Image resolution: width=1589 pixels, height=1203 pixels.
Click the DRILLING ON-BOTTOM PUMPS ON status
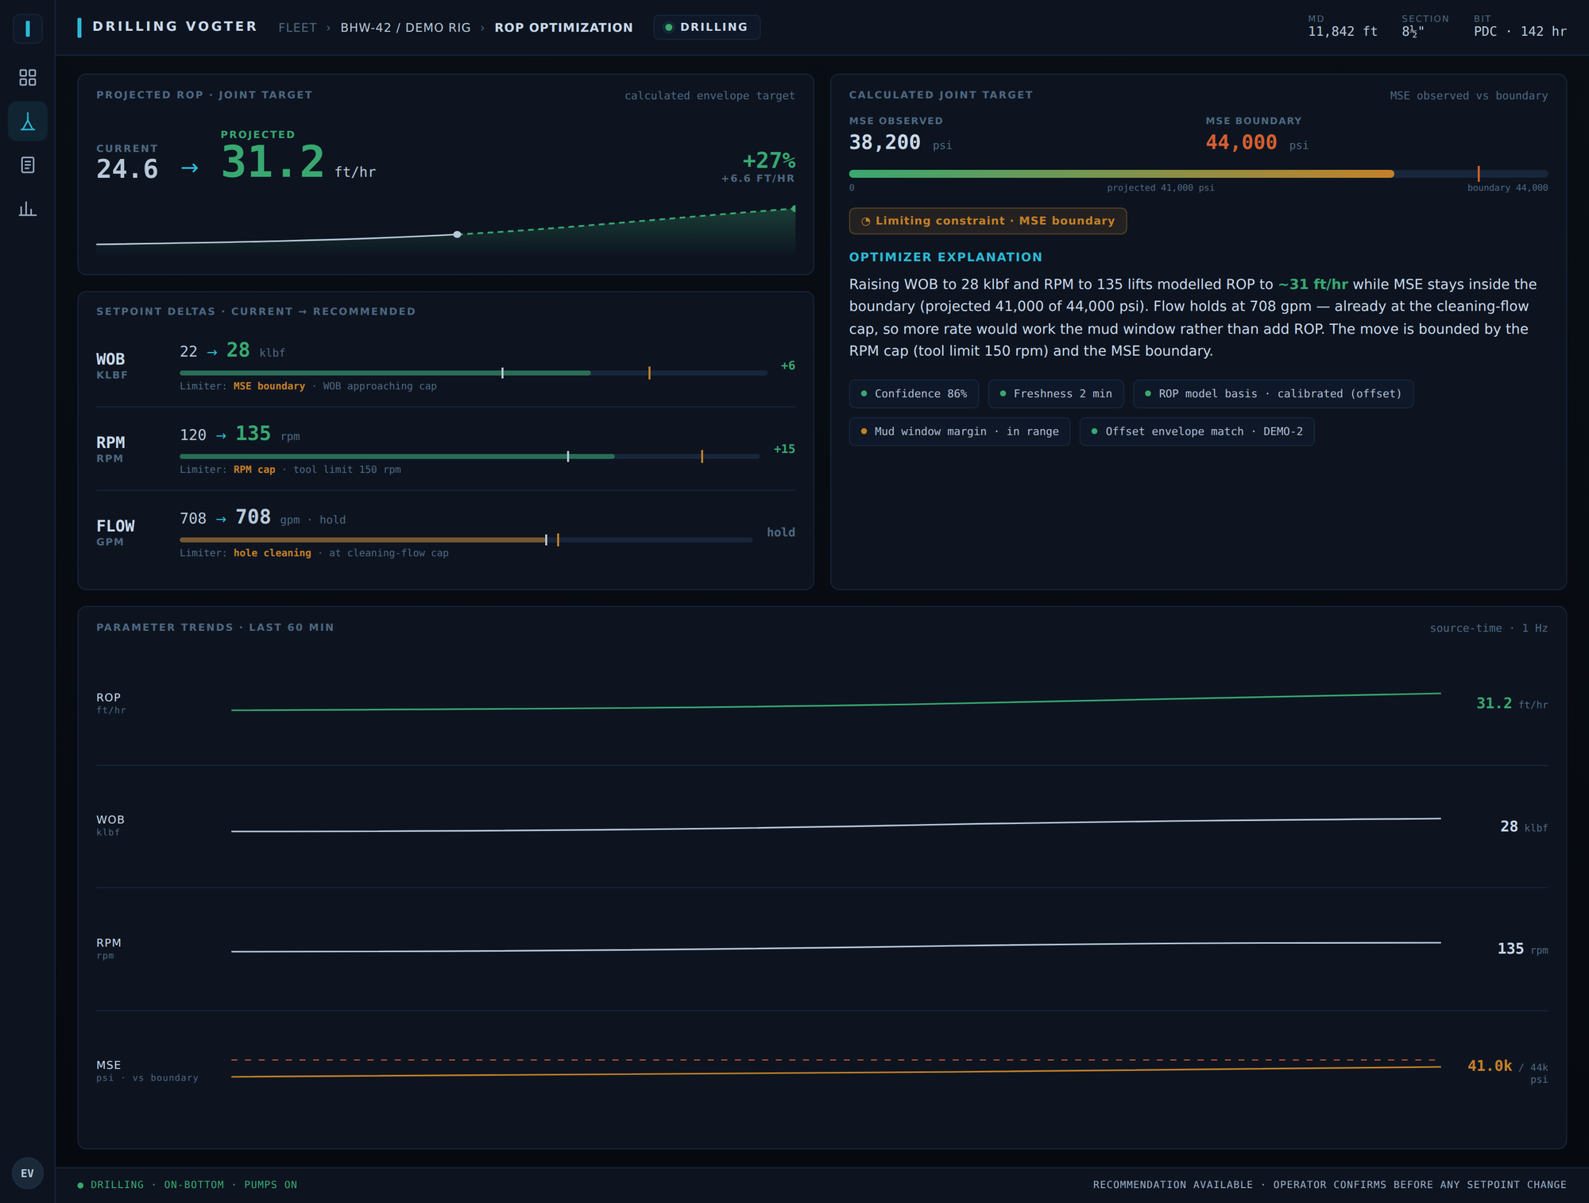(x=188, y=1185)
